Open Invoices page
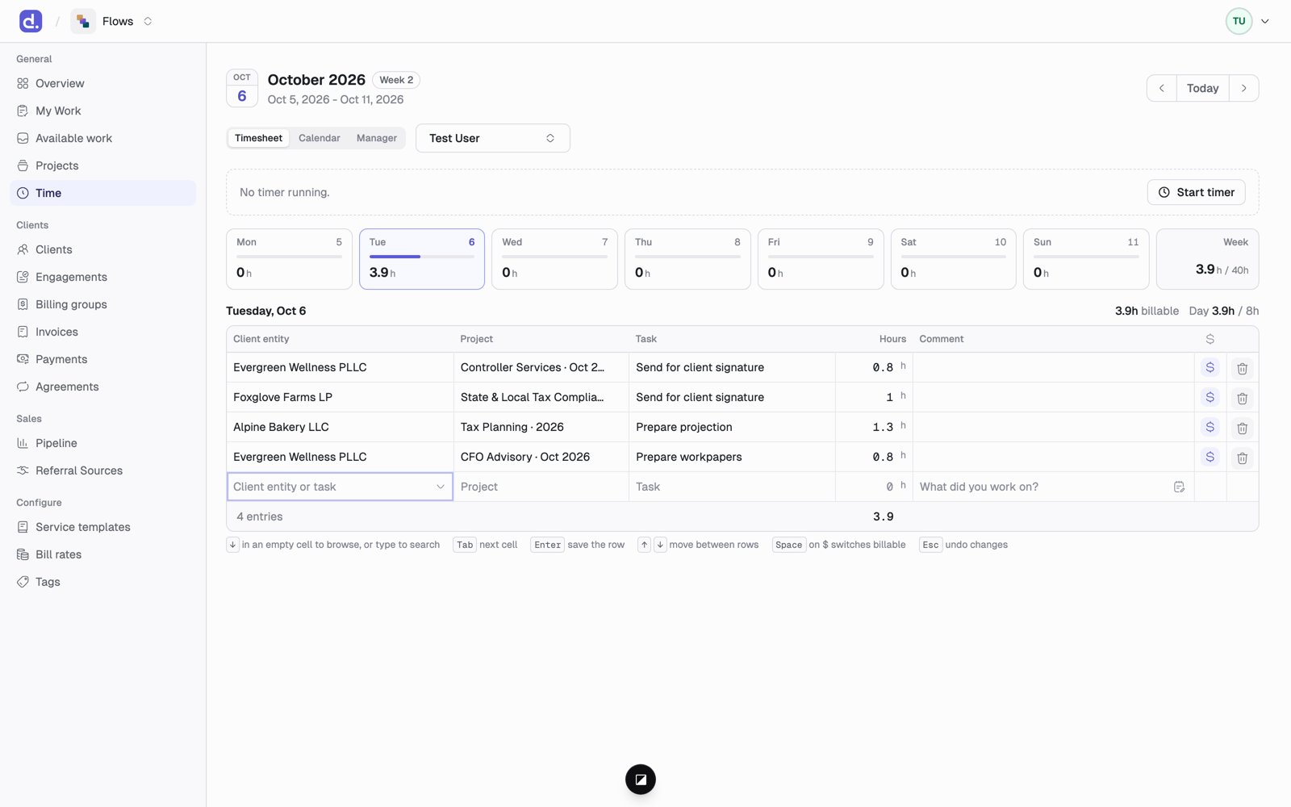 pos(102,332)
